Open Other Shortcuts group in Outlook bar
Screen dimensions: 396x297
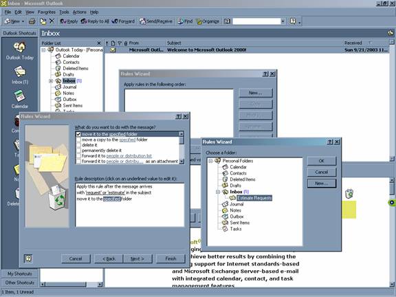pos(20,283)
